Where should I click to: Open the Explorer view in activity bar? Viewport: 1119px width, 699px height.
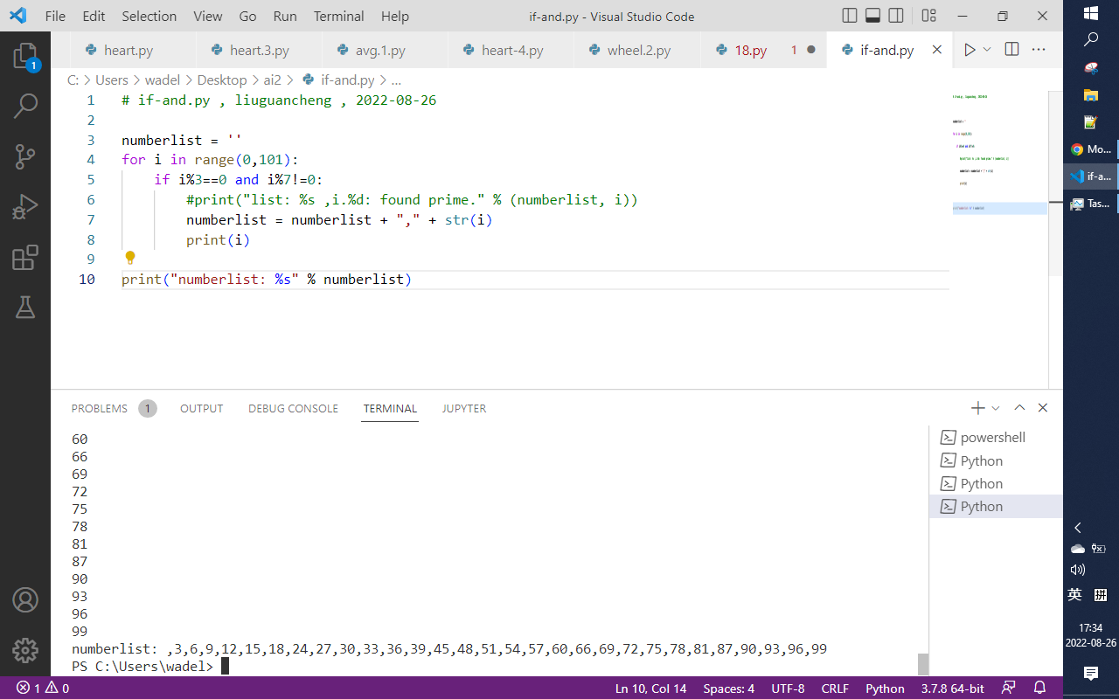click(x=25, y=57)
